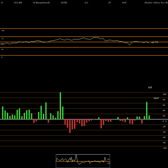Click the deepest red MR bar
168x168 pixels.
(70, 126)
